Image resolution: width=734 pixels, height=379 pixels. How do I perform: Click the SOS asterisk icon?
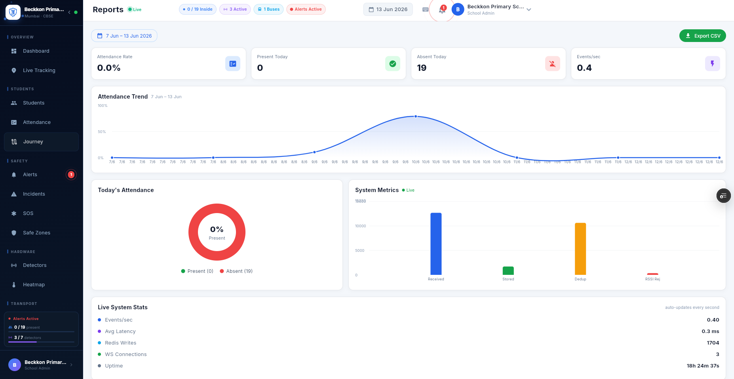(14, 213)
